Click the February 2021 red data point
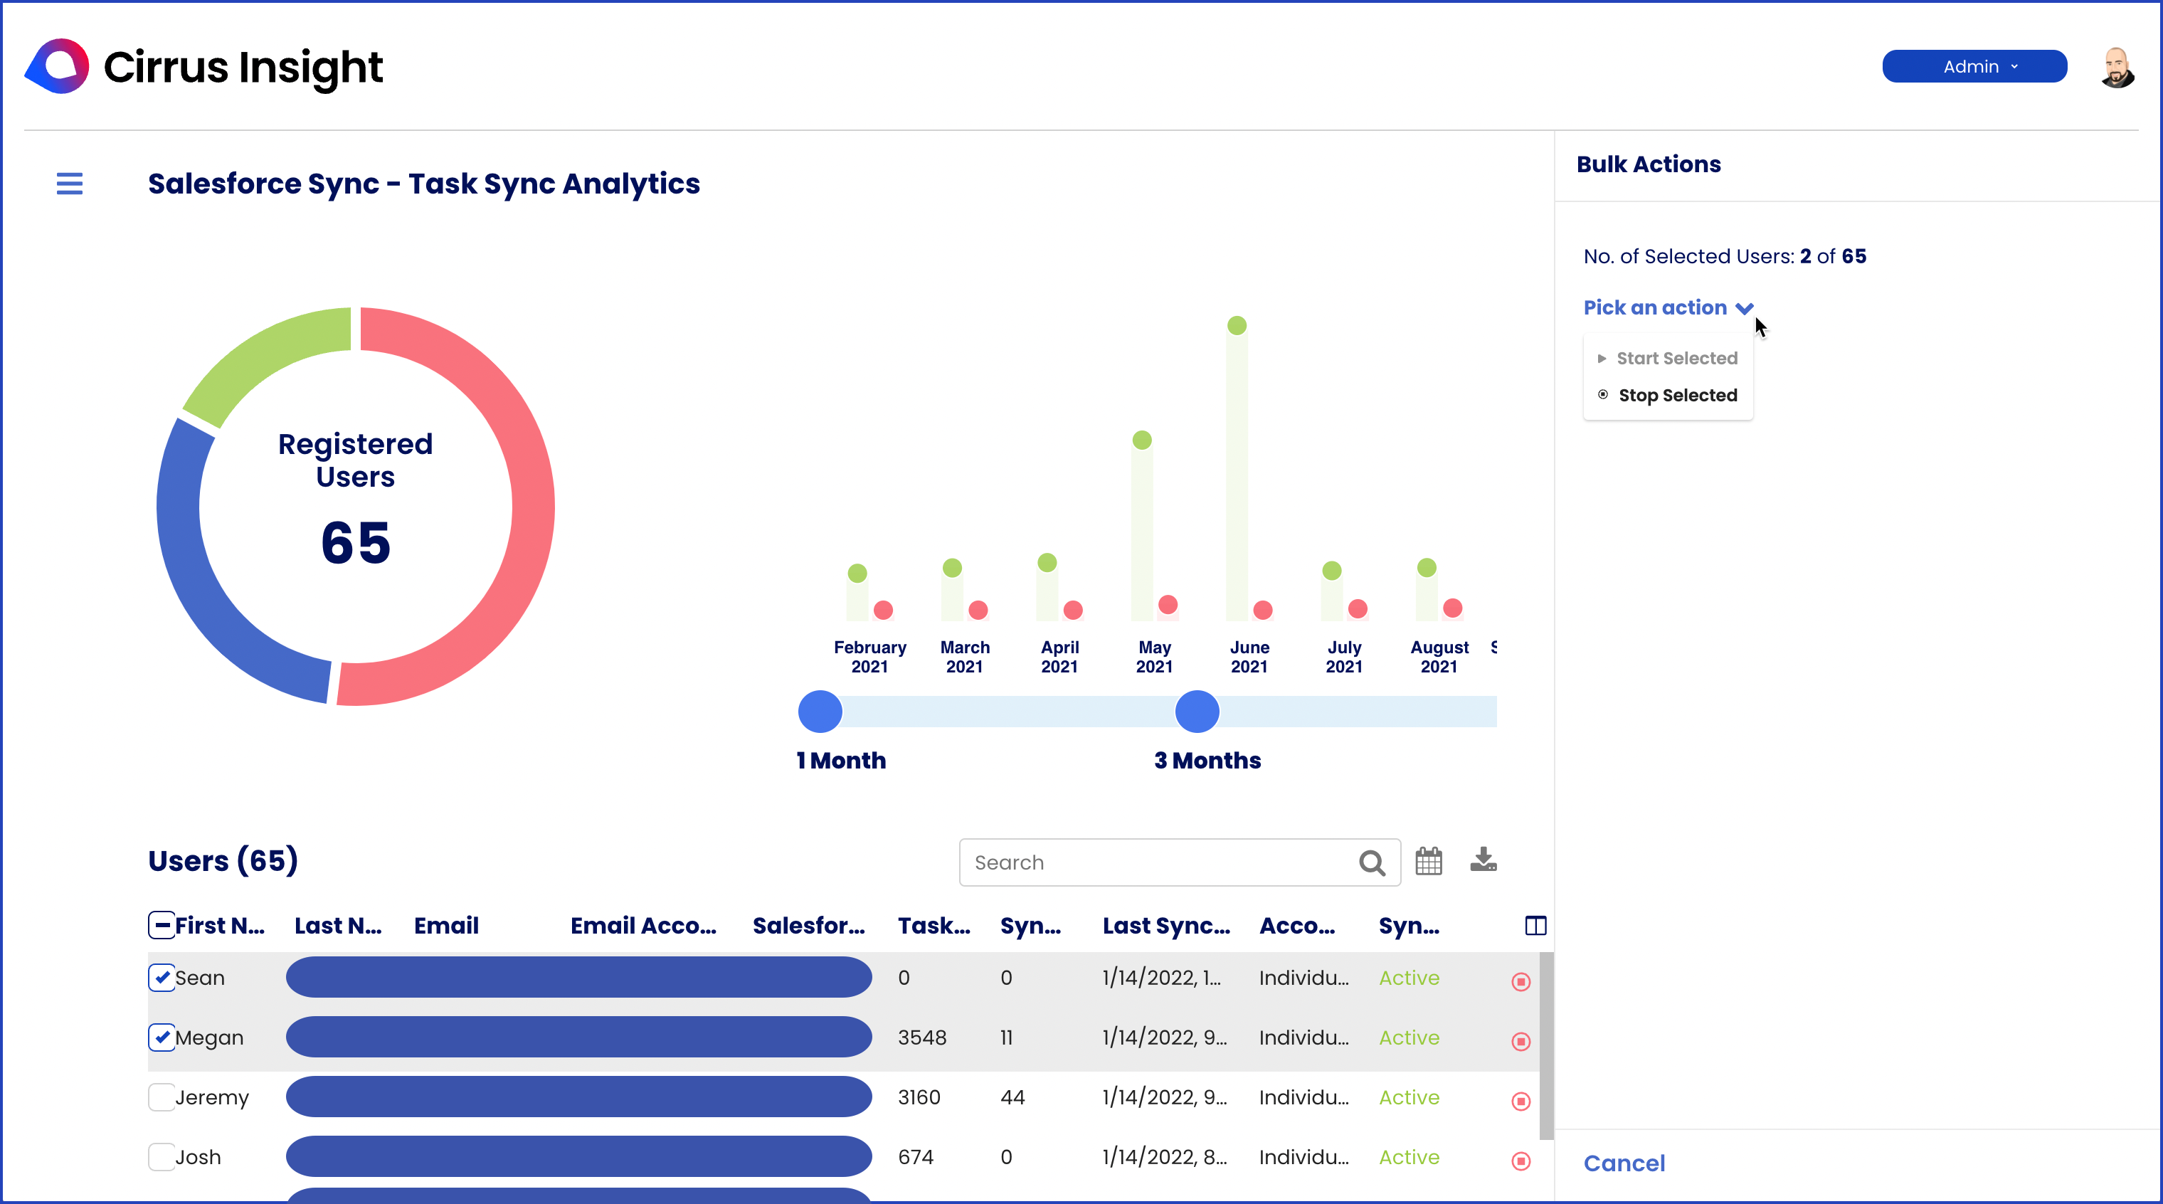 [883, 610]
